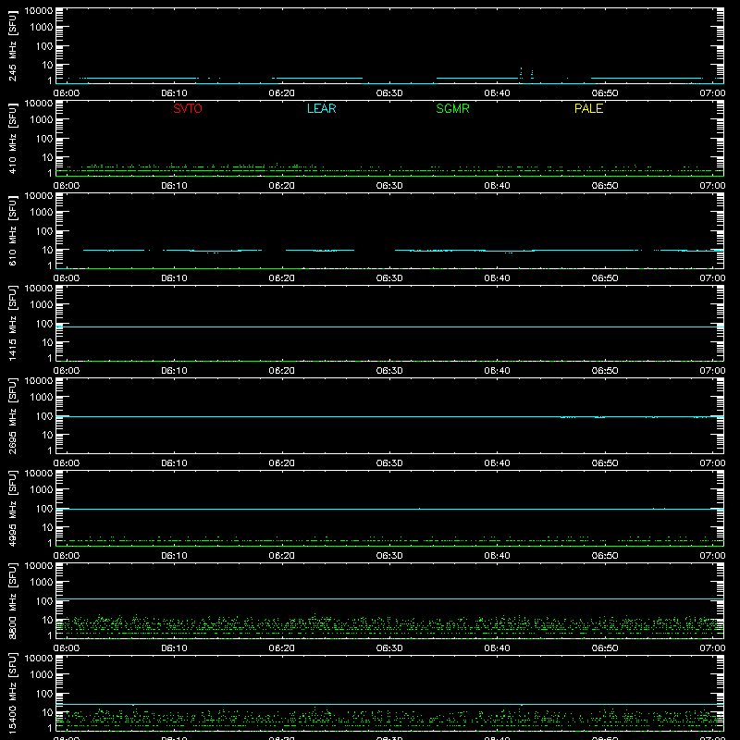
Task: Click 06:00 time label under 4995 MHz panel
Action: pos(67,556)
